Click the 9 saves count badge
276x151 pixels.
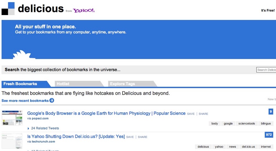coord(271,111)
